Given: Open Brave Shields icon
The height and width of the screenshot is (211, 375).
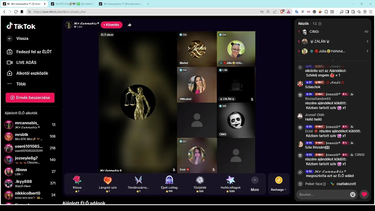Looking at the screenshot, I should click(282, 12).
